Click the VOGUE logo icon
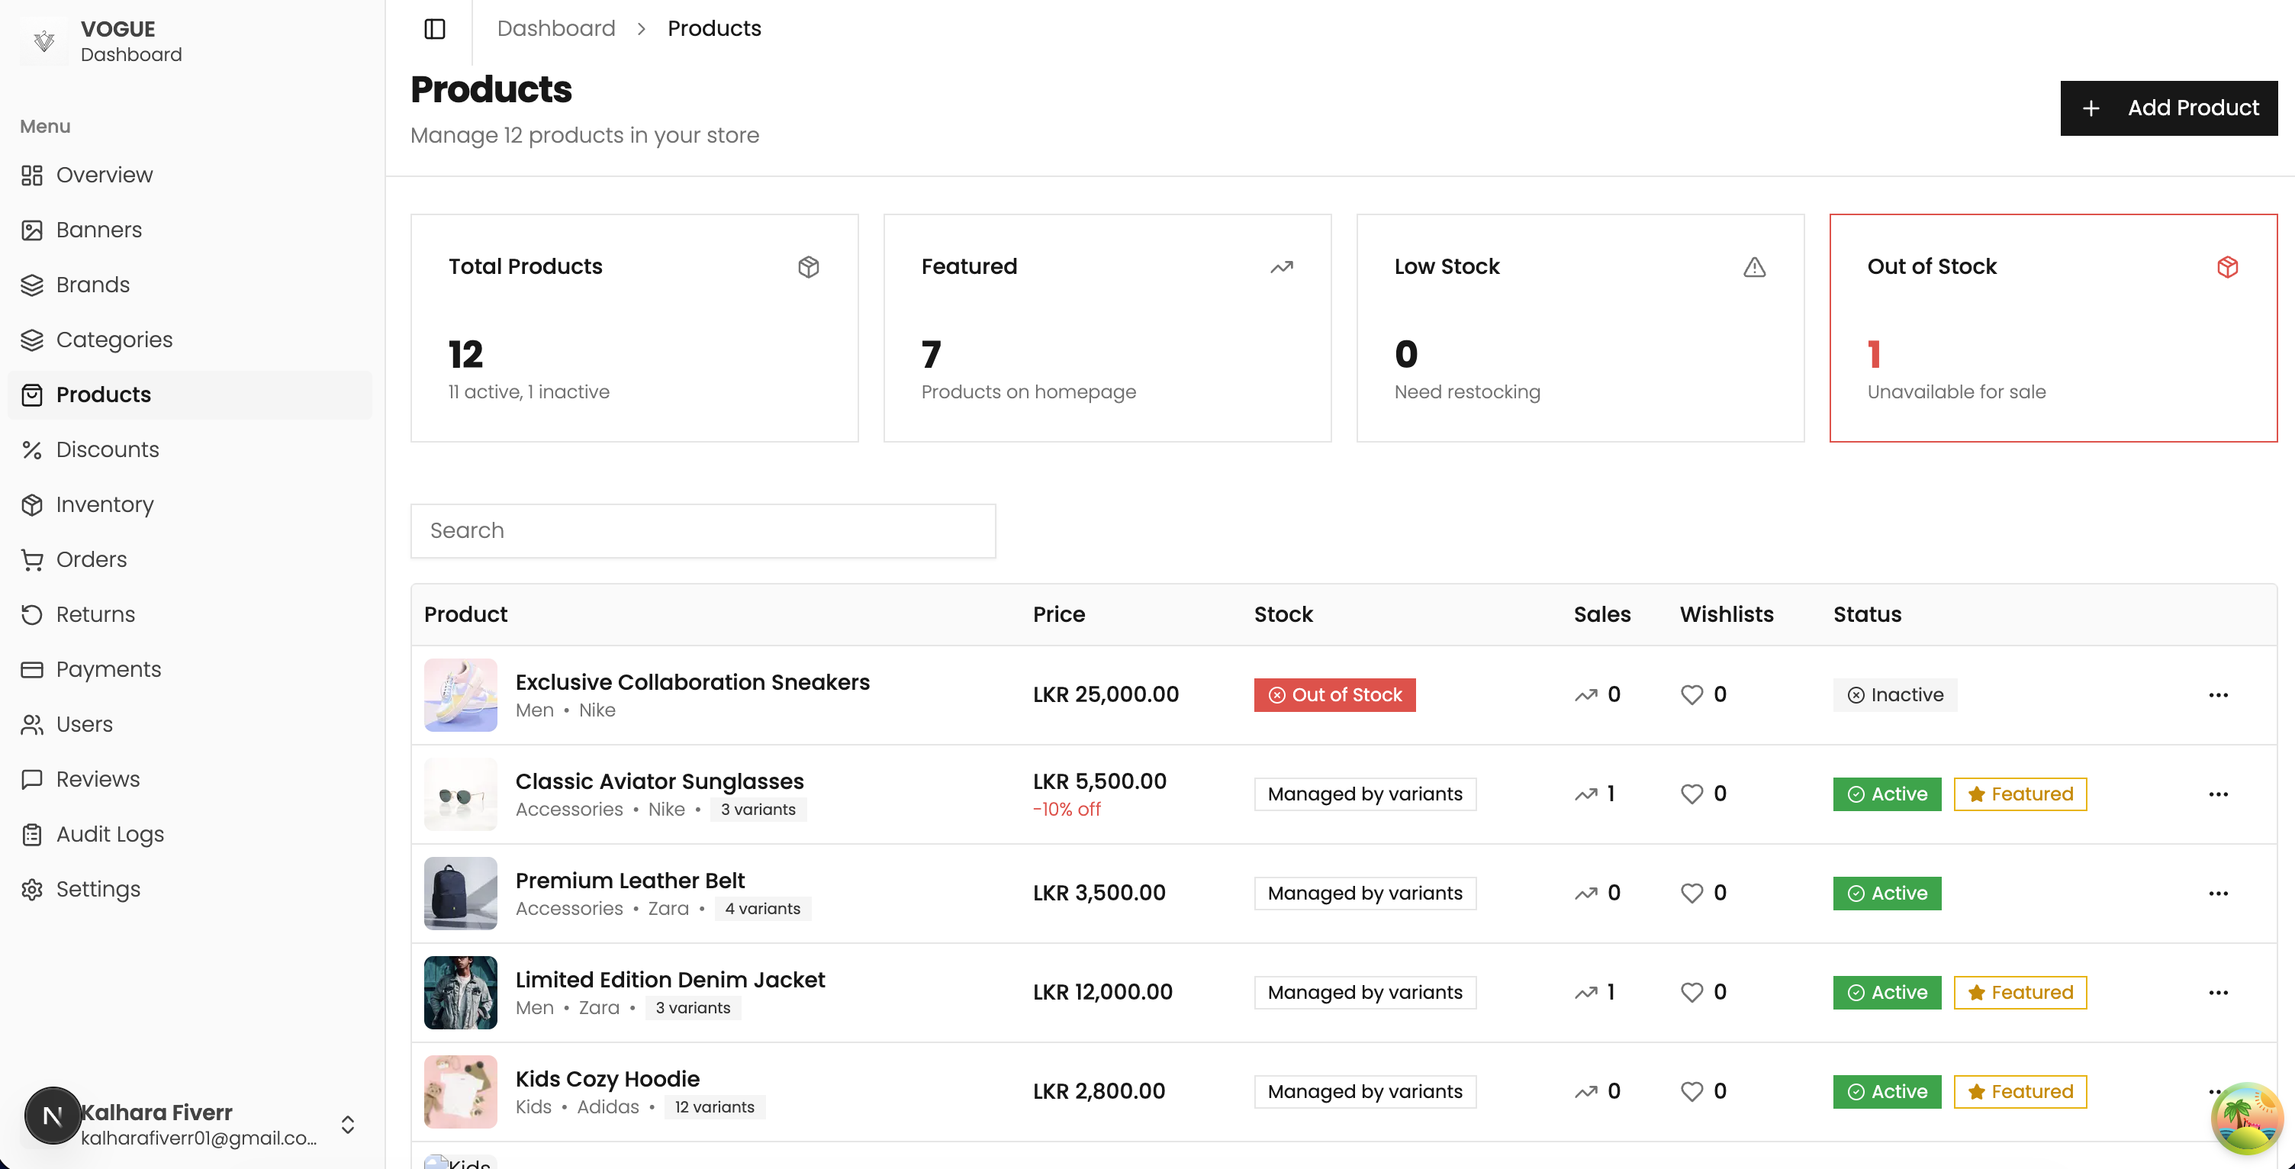 point(43,41)
